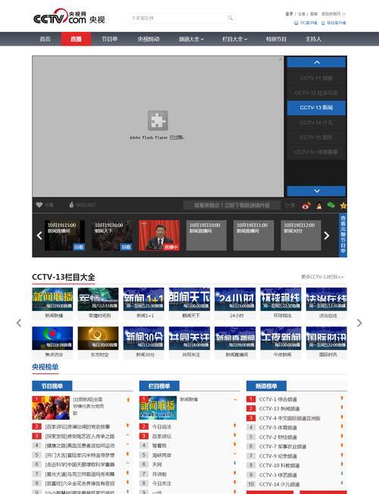
Task: Select CCTV-15 音乐 in the channel list
Action: click(316, 137)
